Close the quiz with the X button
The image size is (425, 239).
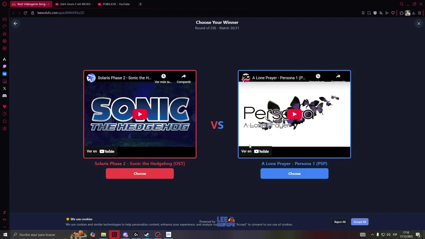pyautogui.click(x=419, y=24)
